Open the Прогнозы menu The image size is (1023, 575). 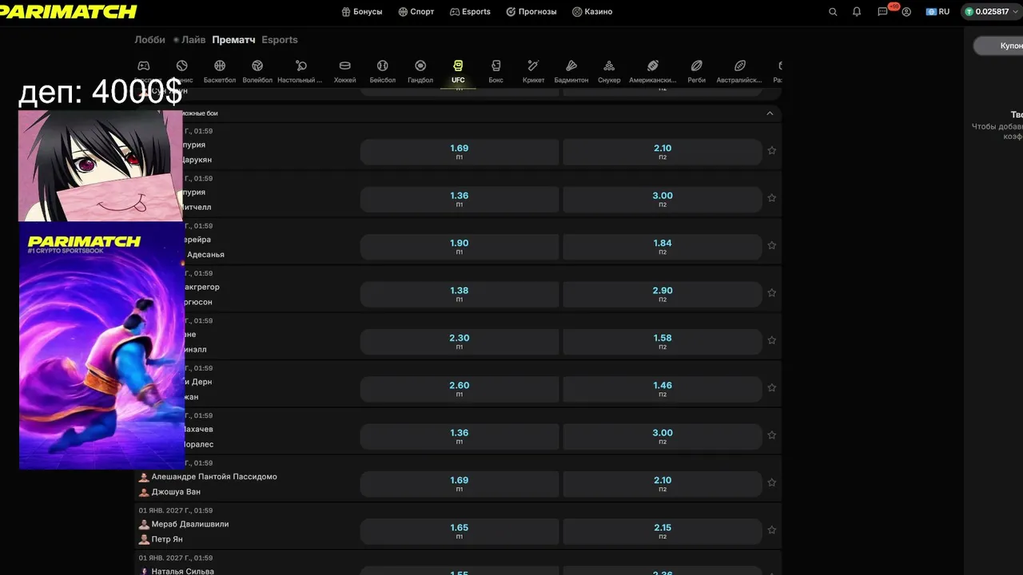coord(531,12)
